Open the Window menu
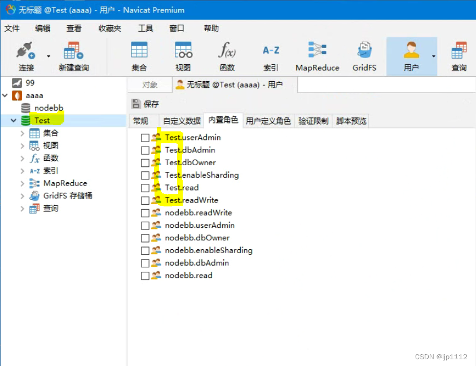Image resolution: width=476 pixels, height=366 pixels. [177, 28]
